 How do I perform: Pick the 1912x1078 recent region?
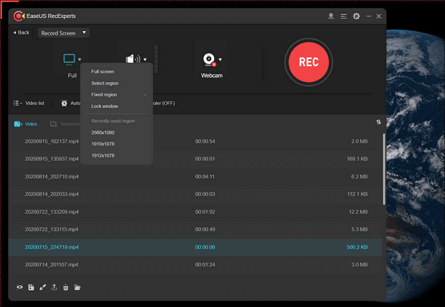[x=103, y=156]
